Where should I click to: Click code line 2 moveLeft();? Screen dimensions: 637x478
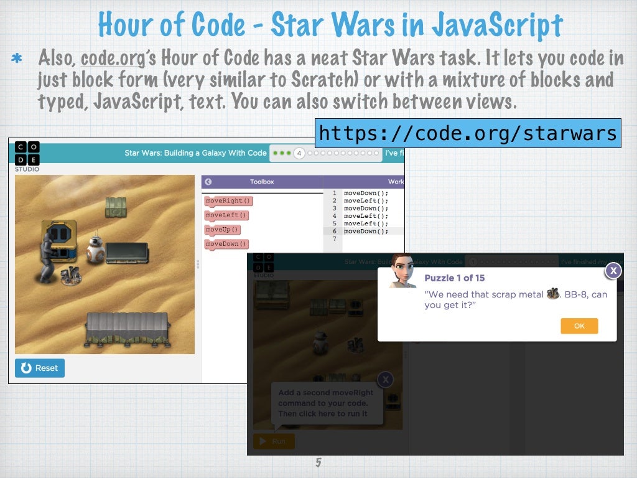(x=366, y=201)
